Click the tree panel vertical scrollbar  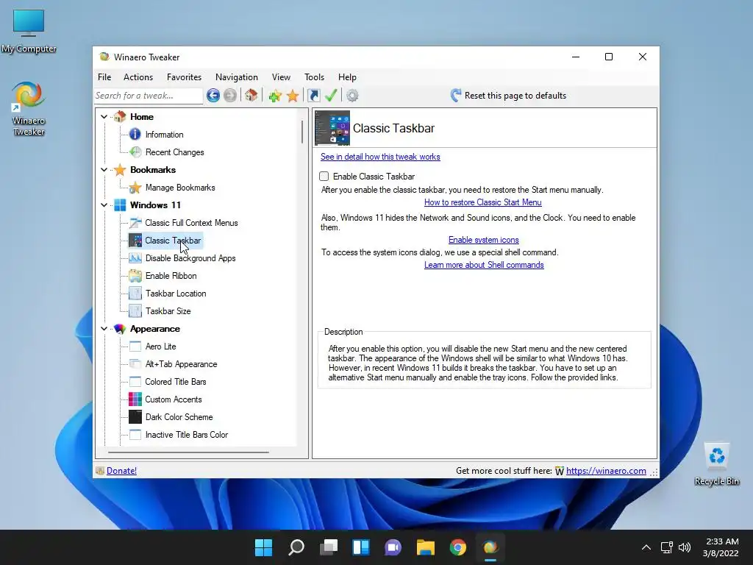(302, 132)
